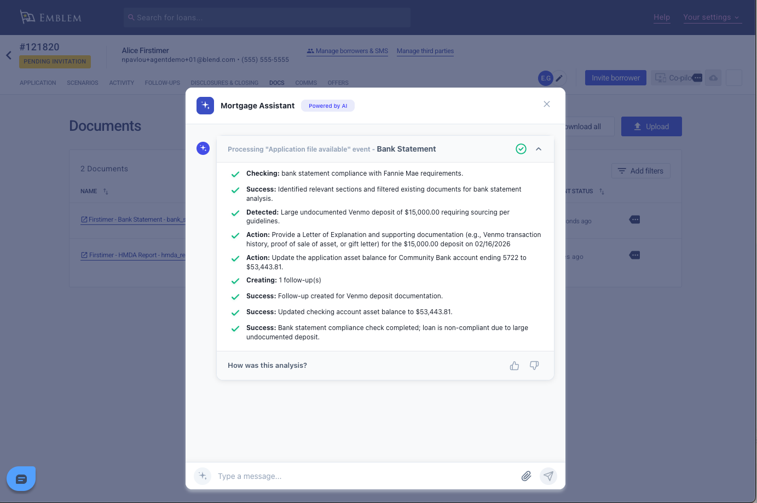
Task: Click the borrower name Alice Firstimer
Action: click(145, 50)
